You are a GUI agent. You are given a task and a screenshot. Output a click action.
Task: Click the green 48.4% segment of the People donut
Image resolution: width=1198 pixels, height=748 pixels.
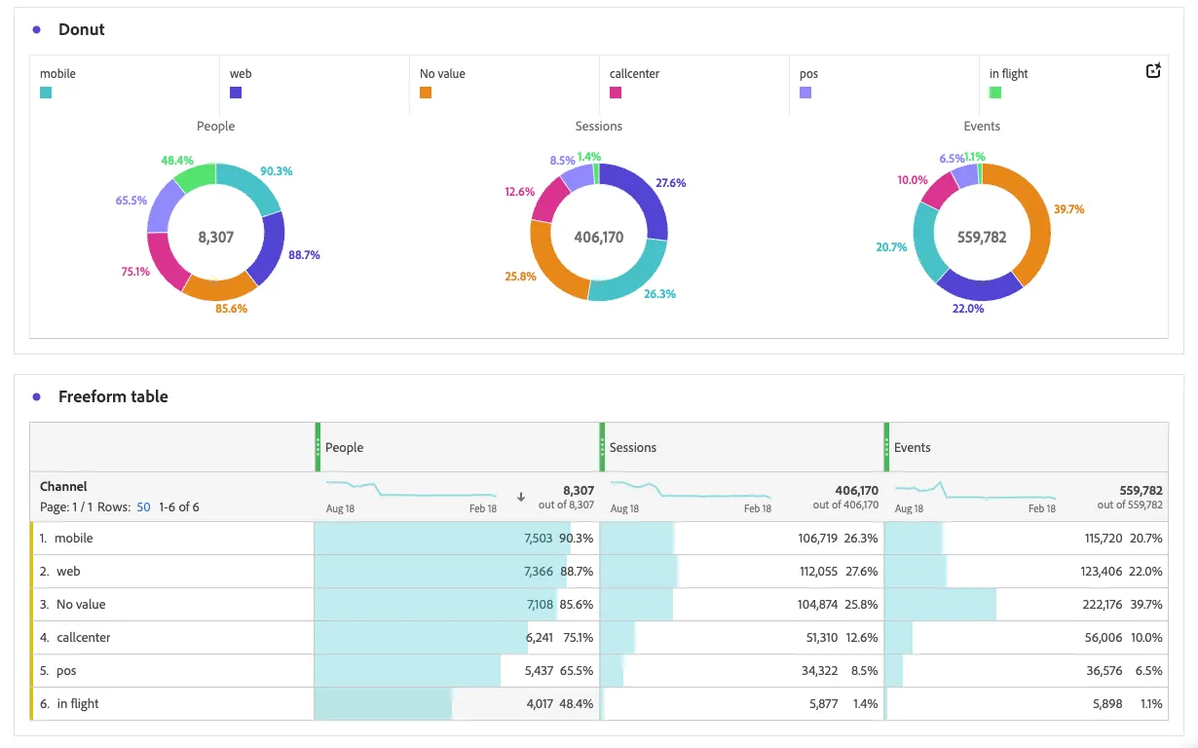pos(197,175)
